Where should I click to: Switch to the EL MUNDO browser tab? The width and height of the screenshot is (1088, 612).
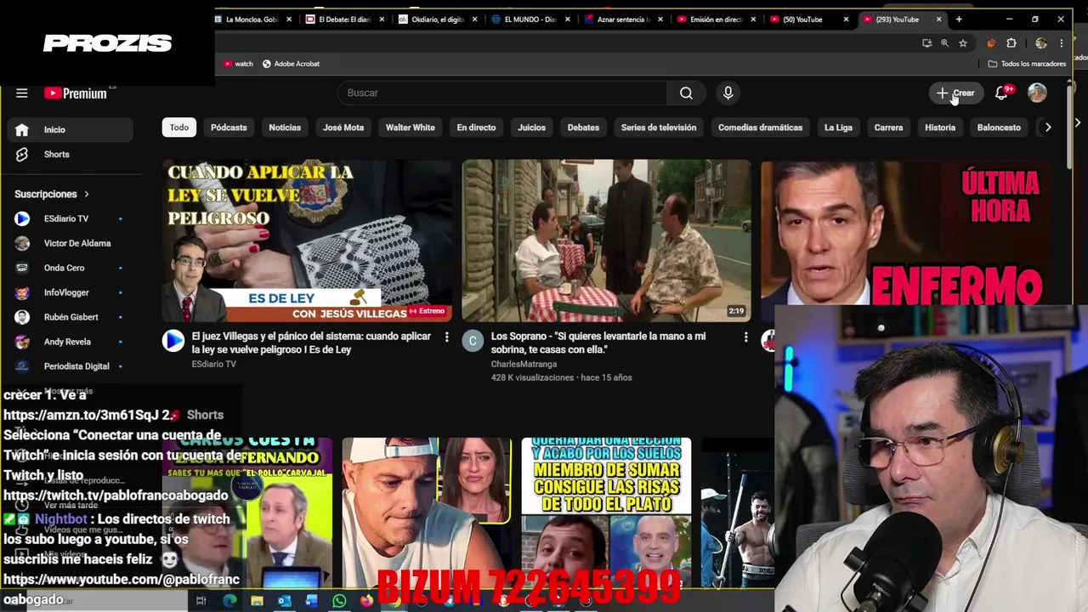click(x=531, y=20)
